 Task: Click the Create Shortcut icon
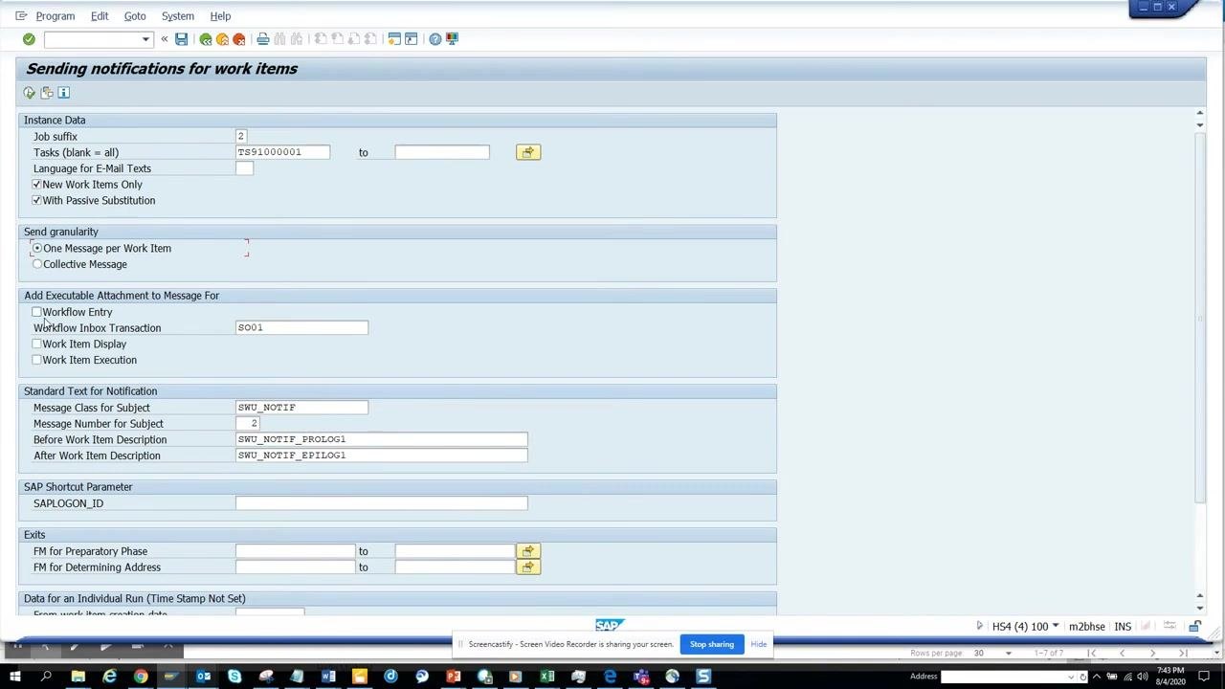pos(412,39)
